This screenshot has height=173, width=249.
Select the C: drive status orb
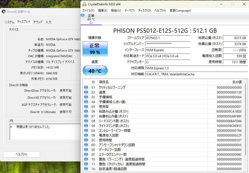tap(82, 15)
